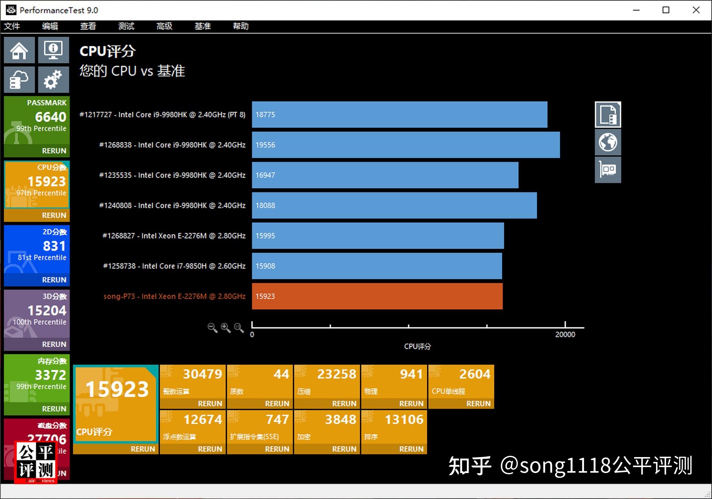
Task: Select the 内存分数 3372 tile
Action: point(37,378)
